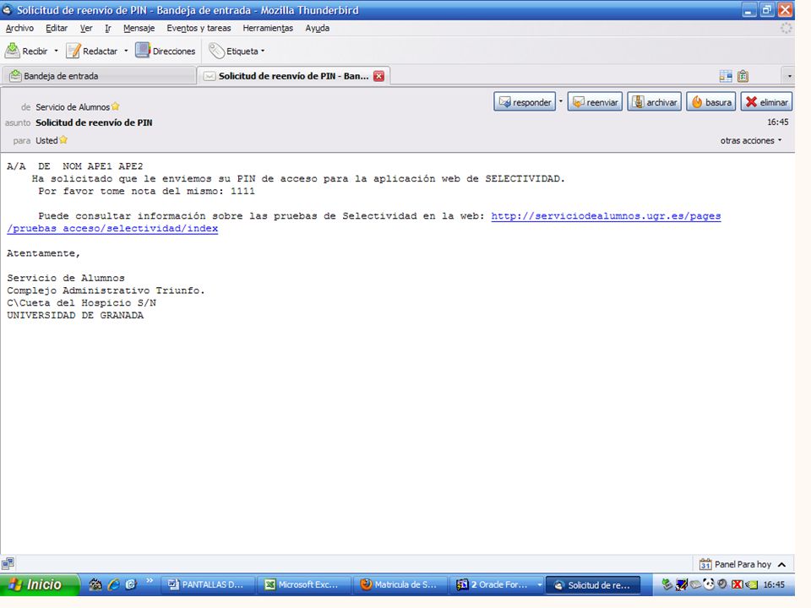Open the Windows Inicio start menu

coord(40,584)
